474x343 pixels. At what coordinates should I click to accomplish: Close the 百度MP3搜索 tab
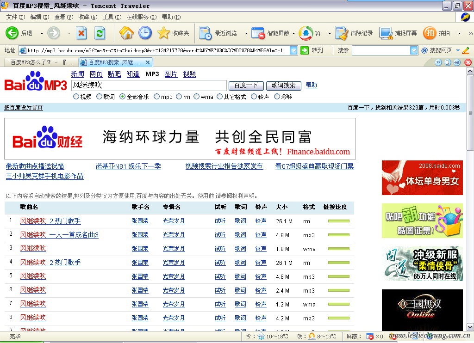tap(148, 62)
